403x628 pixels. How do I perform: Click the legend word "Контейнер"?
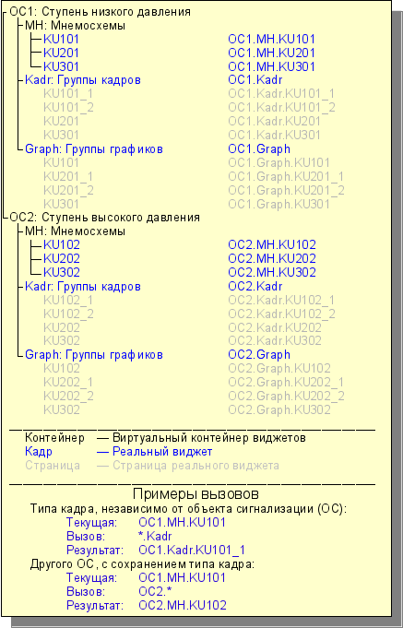pyautogui.click(x=54, y=438)
